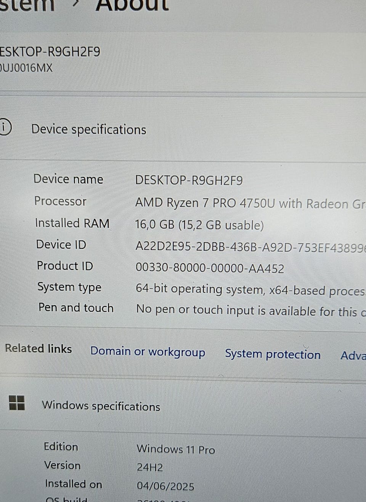The image size is (366, 502).
Task: Open the System protection link
Action: (273, 354)
